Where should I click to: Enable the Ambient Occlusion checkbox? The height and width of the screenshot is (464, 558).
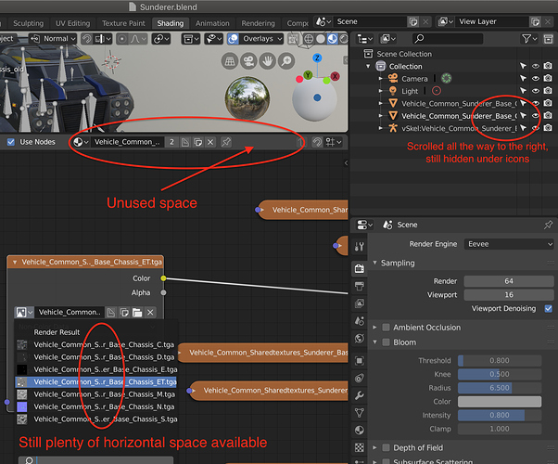(386, 328)
